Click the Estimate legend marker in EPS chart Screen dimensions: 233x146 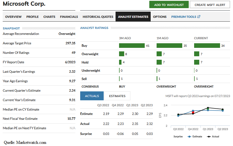189,137
